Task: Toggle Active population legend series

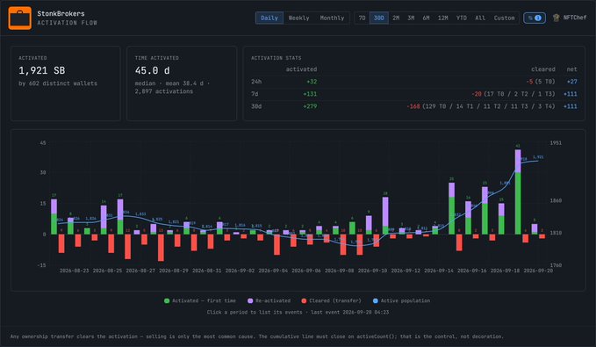Action: [x=401, y=300]
